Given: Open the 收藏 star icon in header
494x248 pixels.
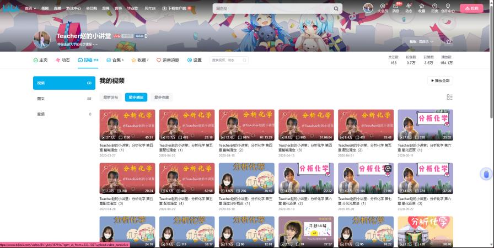Looking at the screenshot, I should pyautogui.click(x=422, y=8).
